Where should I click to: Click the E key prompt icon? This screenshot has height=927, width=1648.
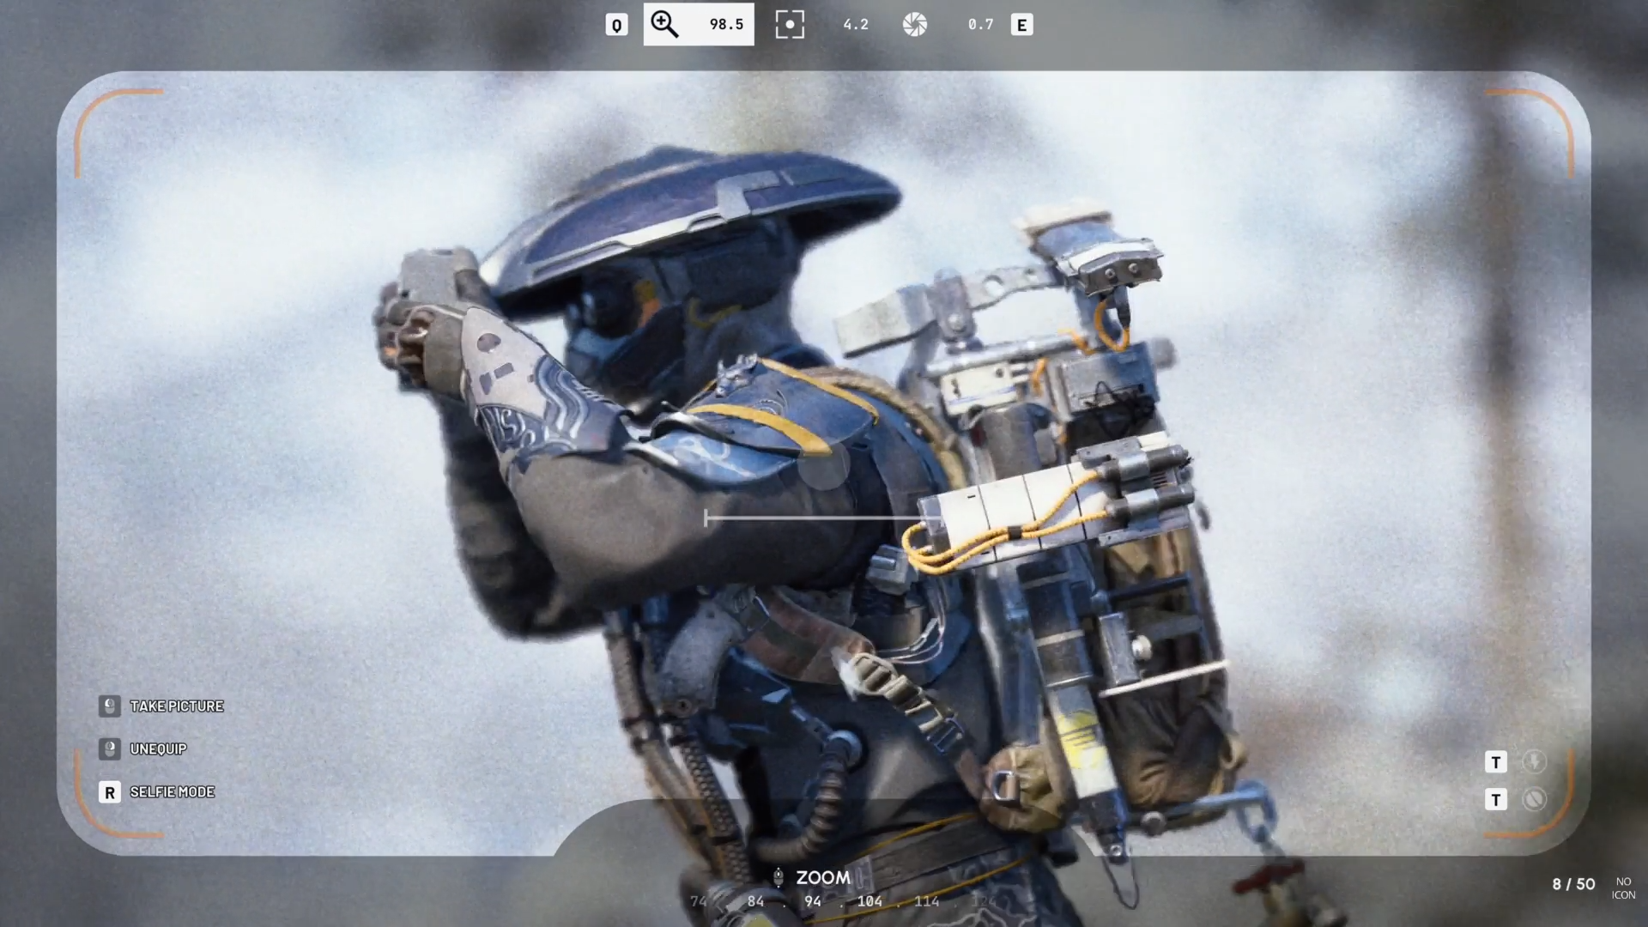pos(1021,25)
